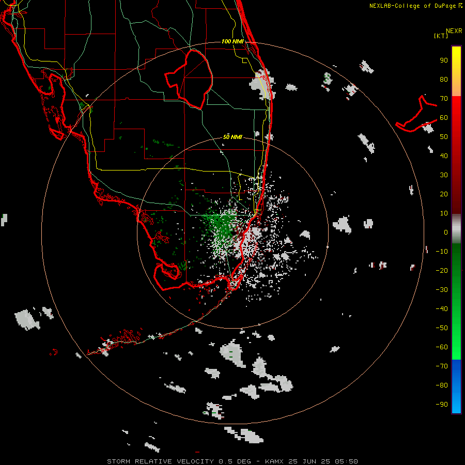The width and height of the screenshot is (465, 465).
Task: Click the 25 JUN 25 date text
Action: click(309, 461)
